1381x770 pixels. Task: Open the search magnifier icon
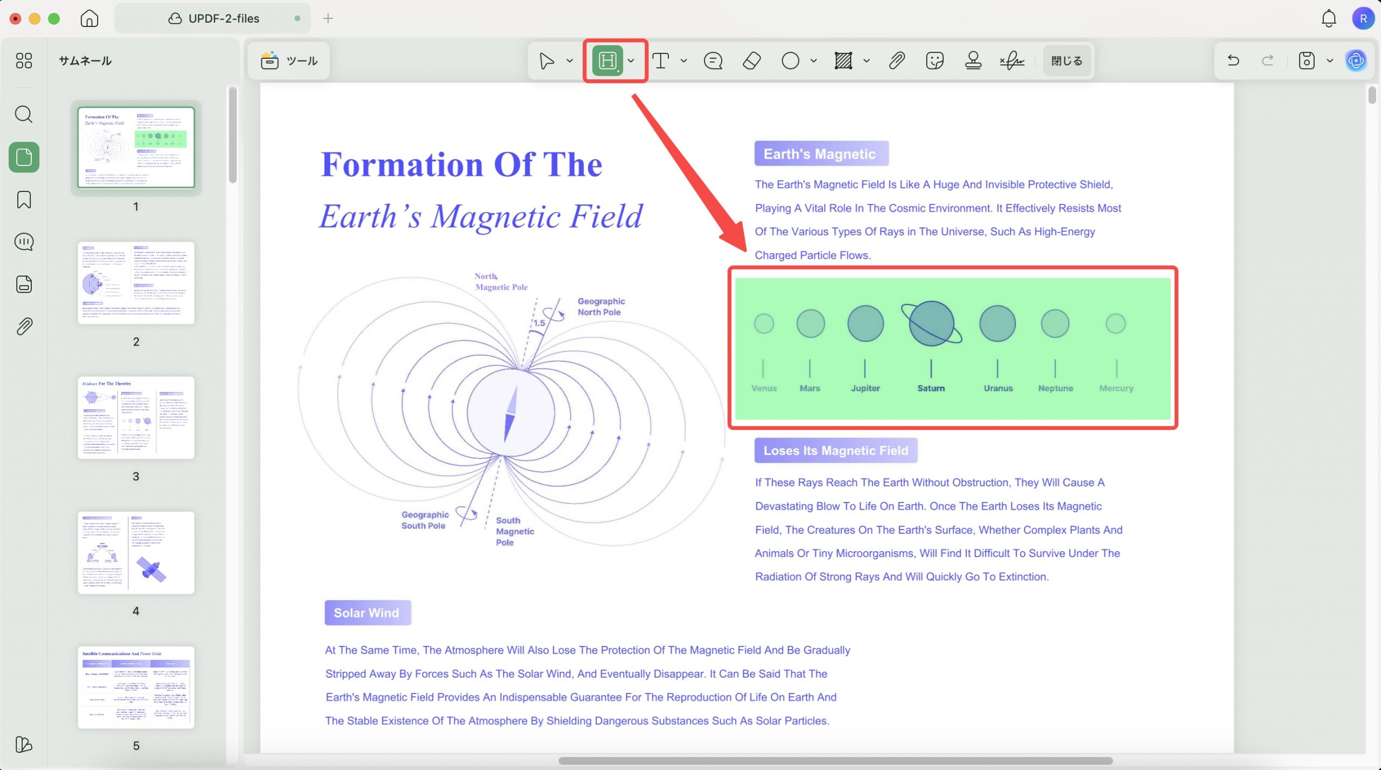(x=24, y=114)
